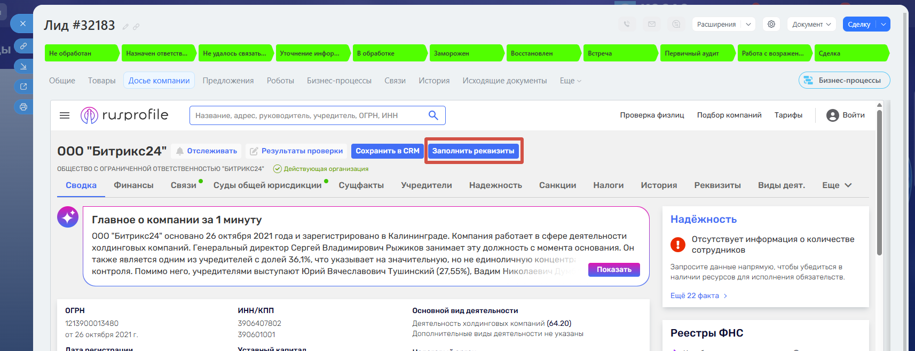Click the embedded page vertical scrollbar
The width and height of the screenshot is (915, 351).
point(879,182)
